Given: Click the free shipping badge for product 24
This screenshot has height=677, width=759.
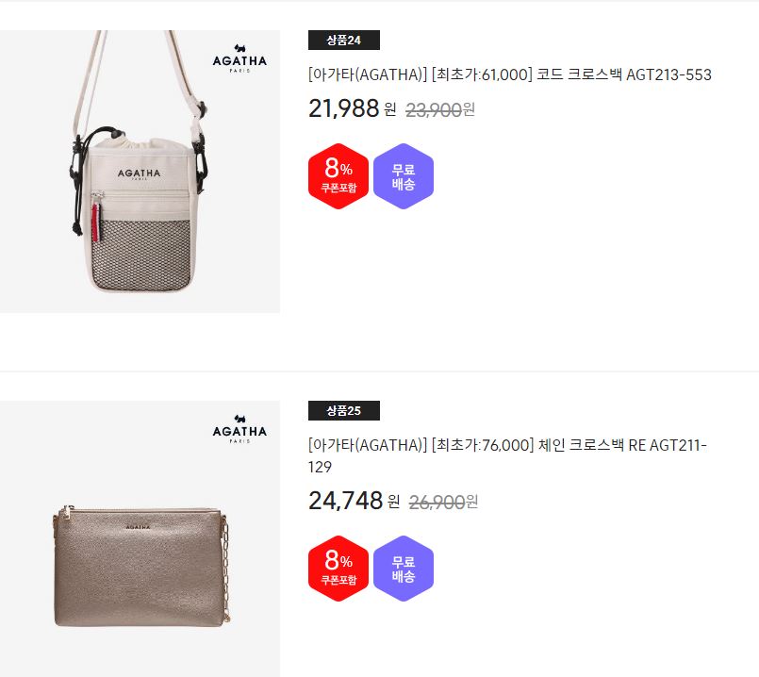Looking at the screenshot, I should click(404, 176).
